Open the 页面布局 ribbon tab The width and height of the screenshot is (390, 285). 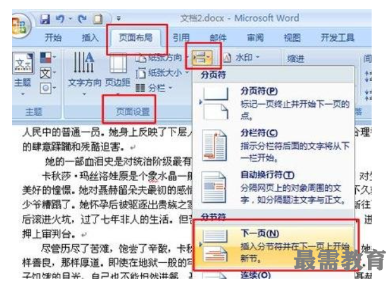[x=135, y=37]
